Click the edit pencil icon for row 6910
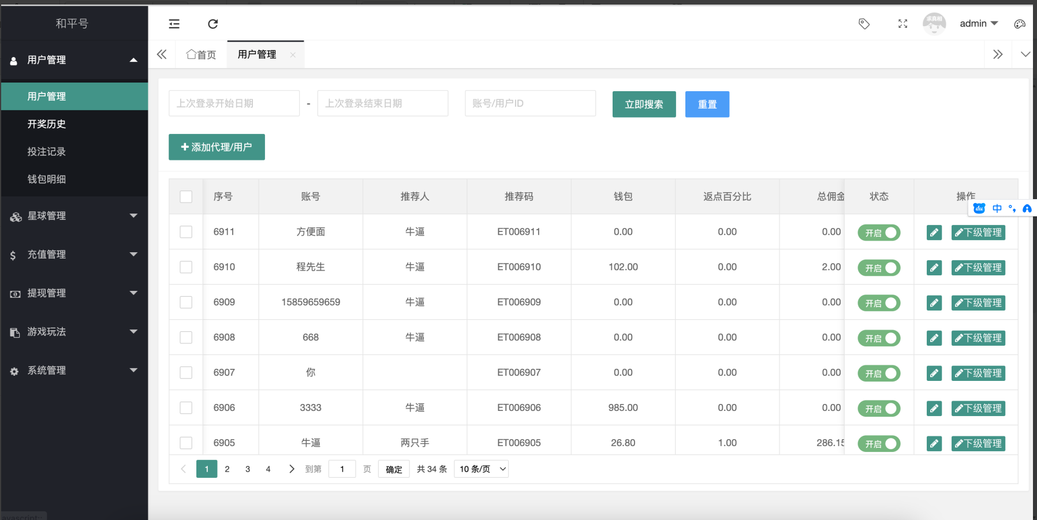Viewport: 1037px width, 520px height. 934,268
